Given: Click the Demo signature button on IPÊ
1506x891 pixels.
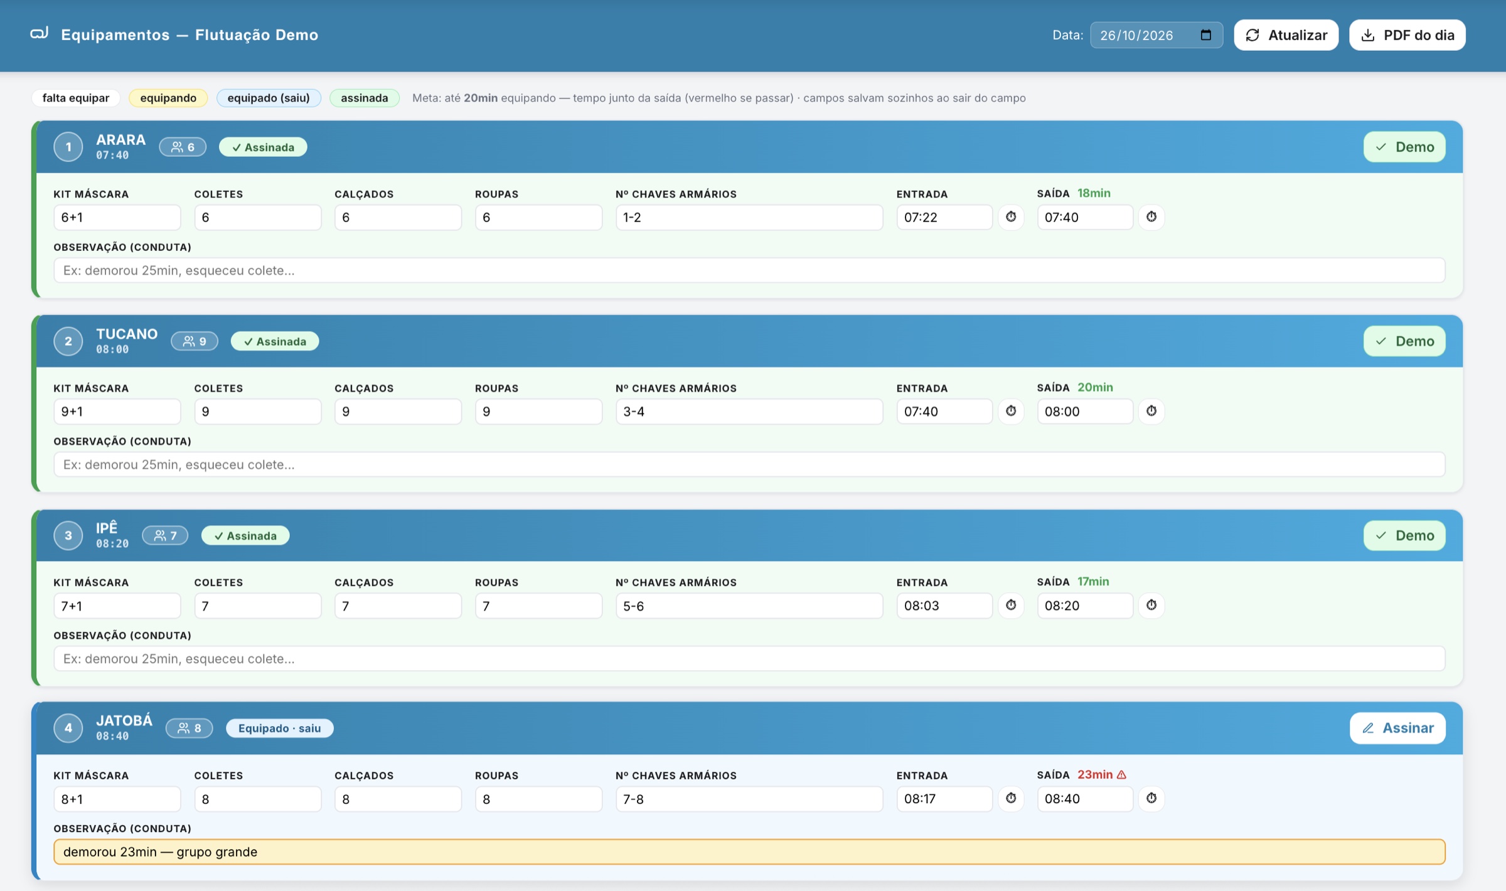Looking at the screenshot, I should click(1404, 535).
